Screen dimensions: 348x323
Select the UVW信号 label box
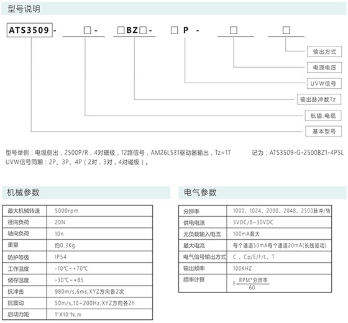point(324,83)
